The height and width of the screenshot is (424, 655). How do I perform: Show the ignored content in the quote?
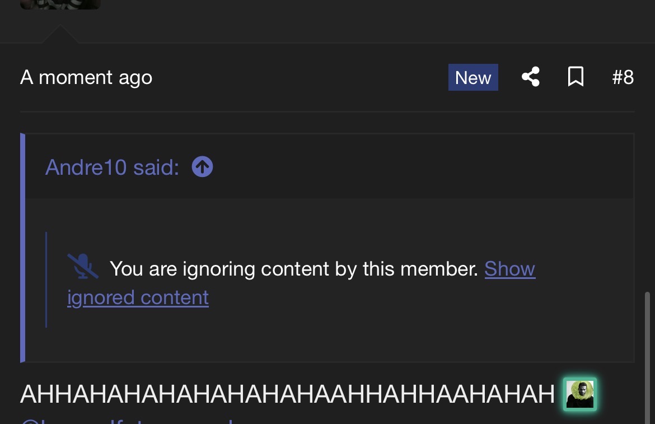click(509, 269)
